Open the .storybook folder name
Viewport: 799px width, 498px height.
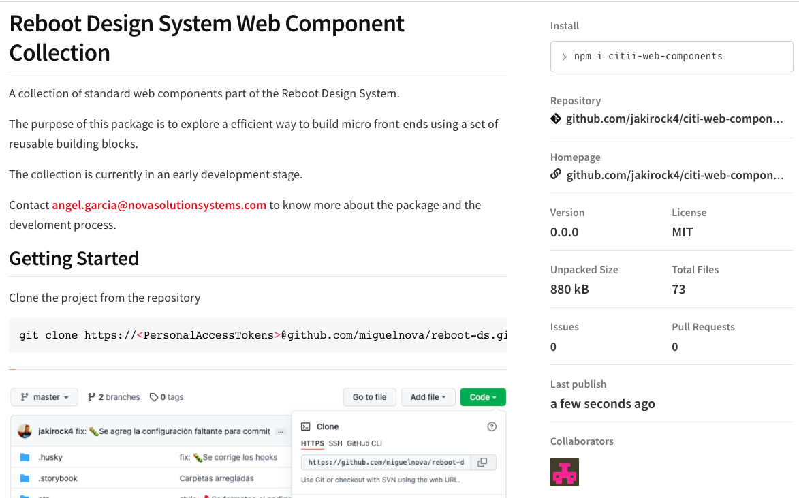click(x=58, y=478)
